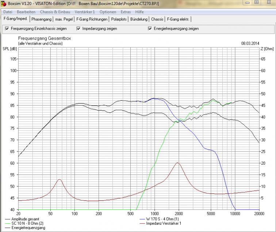Toggle Frequenzgang Einzelchassis zeigen checkbox
Image resolution: width=276 pixels, height=232 pixels.
7,29
